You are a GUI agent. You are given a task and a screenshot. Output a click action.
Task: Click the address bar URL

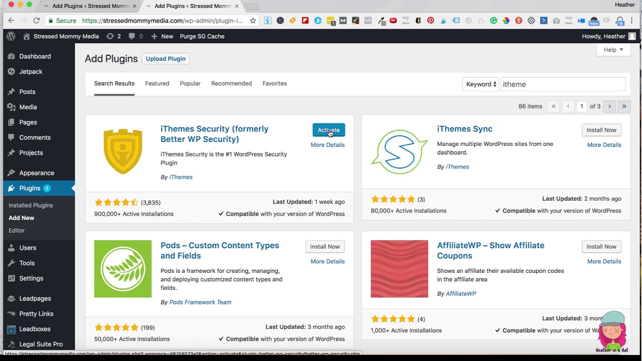[x=163, y=21]
